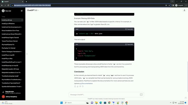This screenshot has height=105, width=188.
Task: Click Upgrade plan in sidebar
Action: click(x=12, y=92)
